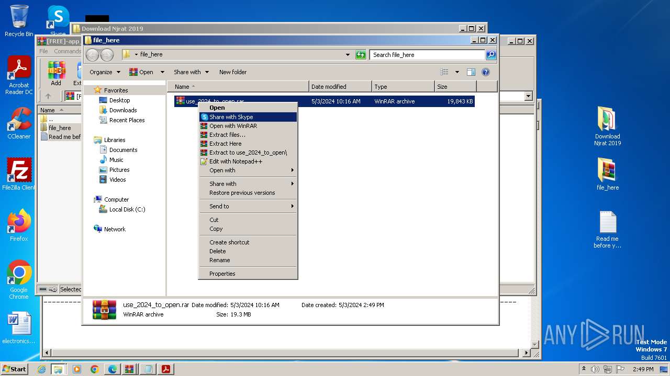Open WinRAR window File menu
The height and width of the screenshot is (376, 670).
pyautogui.click(x=43, y=51)
